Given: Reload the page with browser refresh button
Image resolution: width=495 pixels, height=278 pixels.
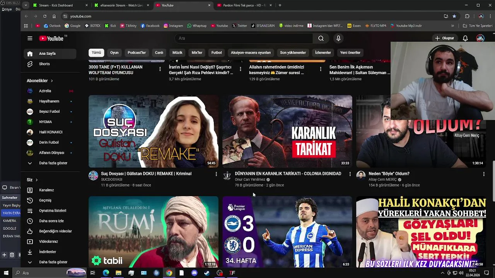Looking at the screenshot, I should 45,16.
